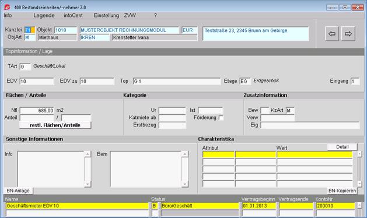Click the MUSTEROBJEKT RECHNUNGSMODUL field
Viewport: 367px width, 218px height.
(x=130, y=30)
